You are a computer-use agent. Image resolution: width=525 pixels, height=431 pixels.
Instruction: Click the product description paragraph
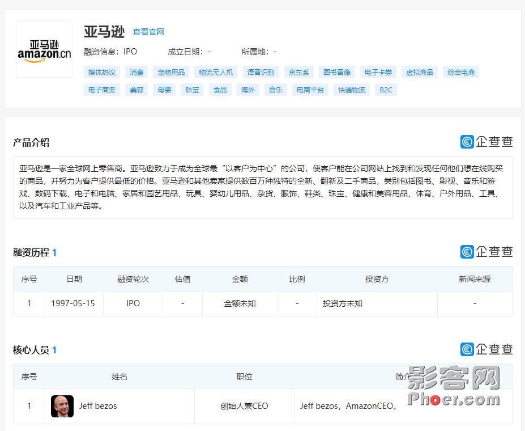[263, 187]
